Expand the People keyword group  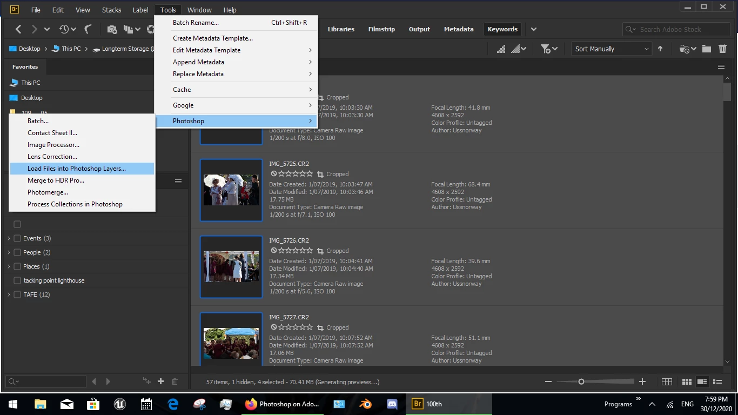(x=9, y=252)
